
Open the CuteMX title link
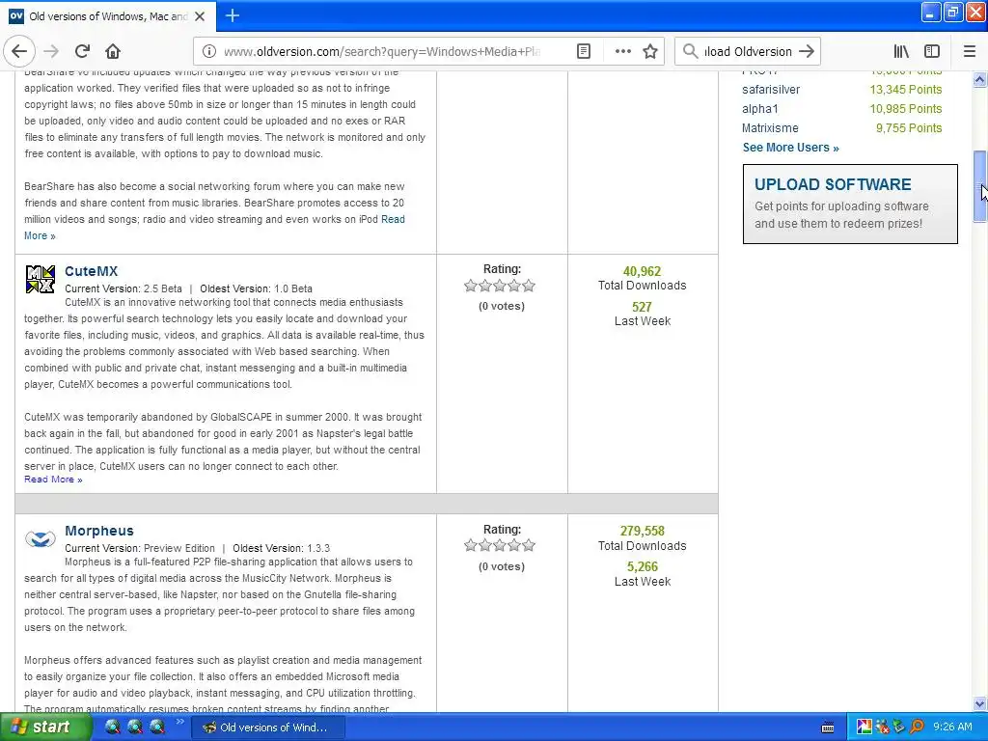[x=92, y=271]
